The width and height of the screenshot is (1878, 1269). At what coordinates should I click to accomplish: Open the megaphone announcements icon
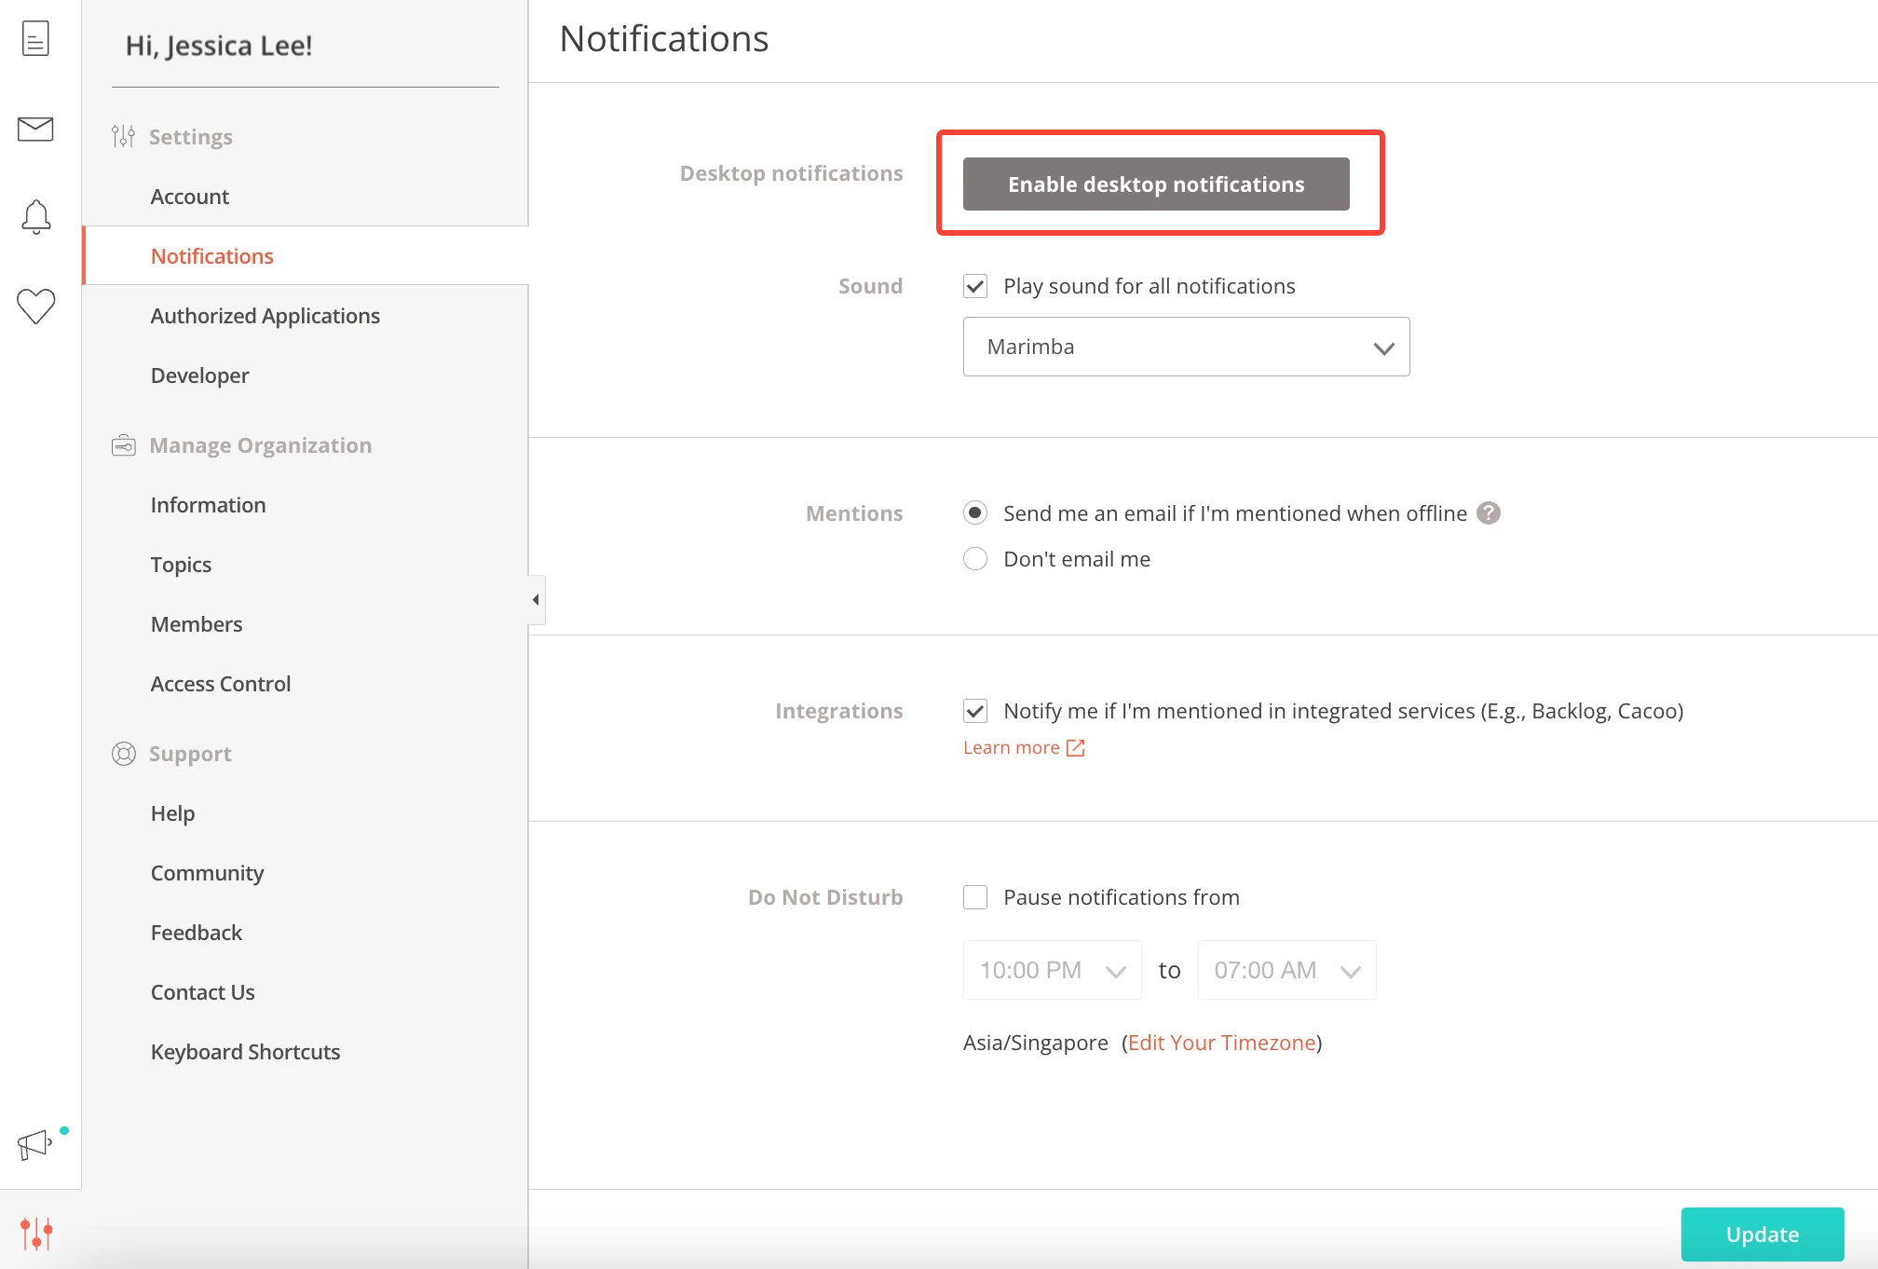[x=33, y=1146]
